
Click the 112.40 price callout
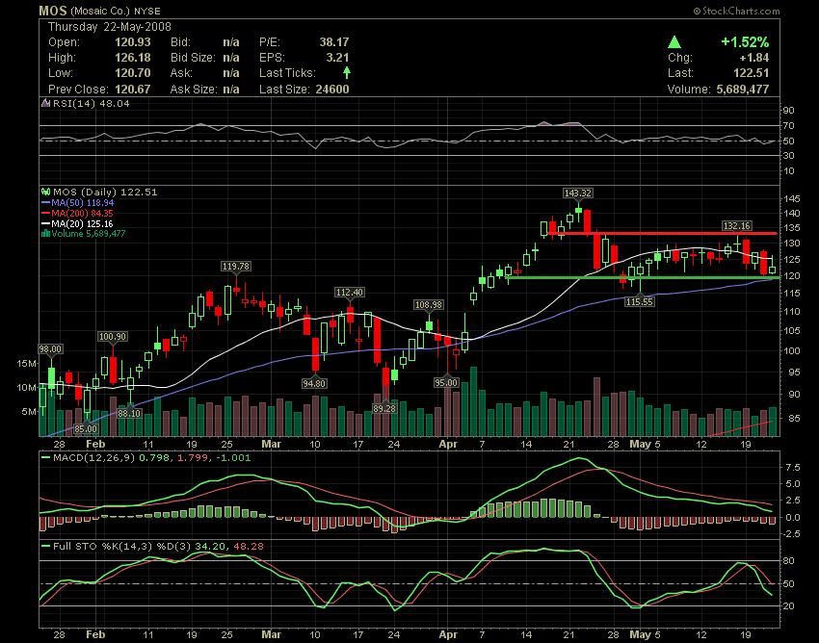point(350,293)
